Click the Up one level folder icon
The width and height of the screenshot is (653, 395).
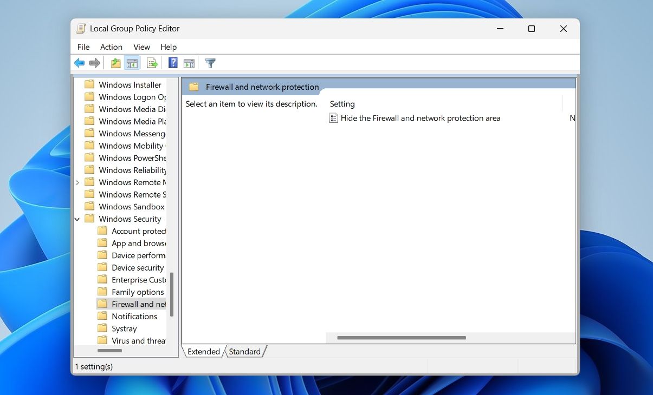[x=116, y=63]
